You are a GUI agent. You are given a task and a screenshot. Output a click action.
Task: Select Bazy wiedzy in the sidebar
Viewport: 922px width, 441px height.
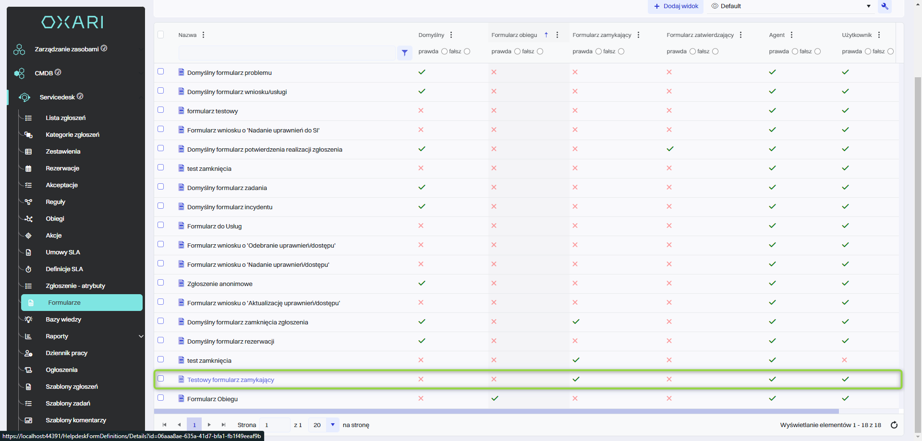[x=63, y=320]
